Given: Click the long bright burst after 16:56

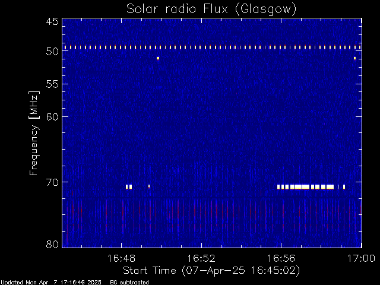Looking at the screenshot, I should 311,186.
